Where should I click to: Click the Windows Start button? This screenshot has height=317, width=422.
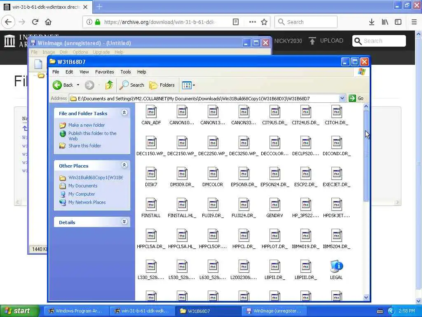pos(20,311)
